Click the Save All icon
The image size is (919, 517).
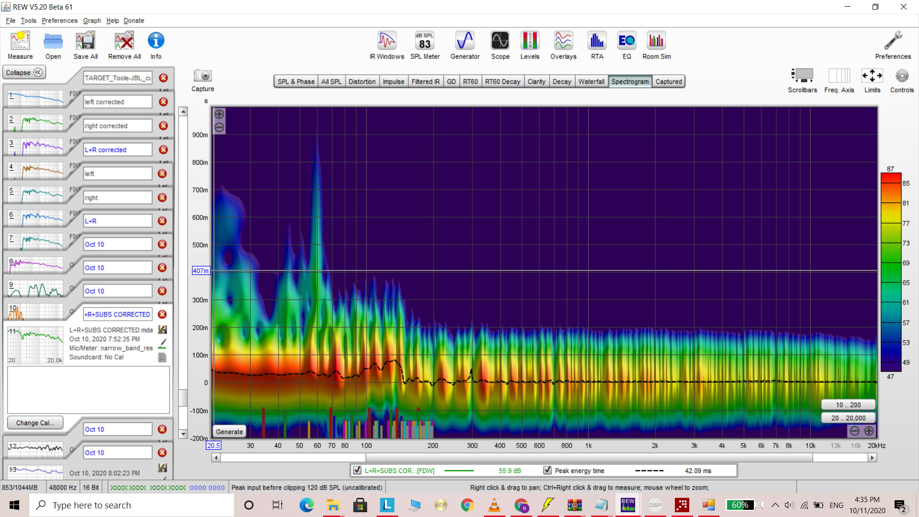coord(86,45)
